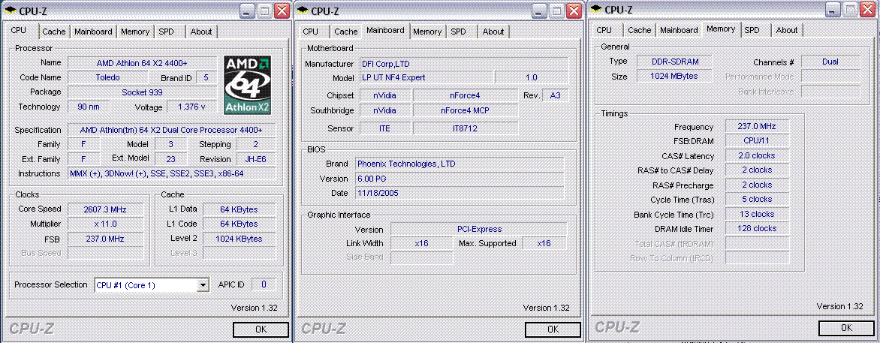Select Cache tab in right CPU-Z window

(x=639, y=30)
